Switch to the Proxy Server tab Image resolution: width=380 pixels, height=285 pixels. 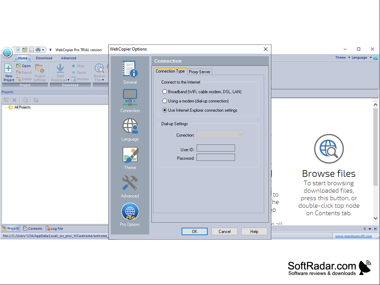tap(199, 72)
